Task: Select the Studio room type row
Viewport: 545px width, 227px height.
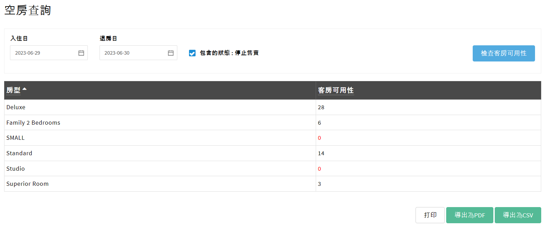Action: point(15,169)
